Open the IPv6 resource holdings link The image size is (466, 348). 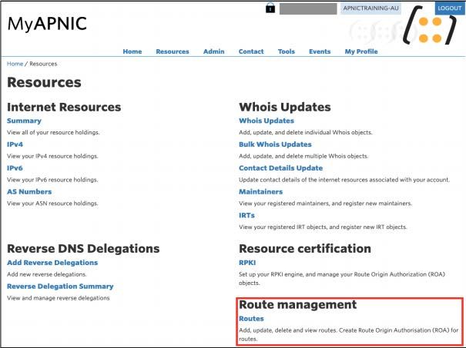click(15, 168)
